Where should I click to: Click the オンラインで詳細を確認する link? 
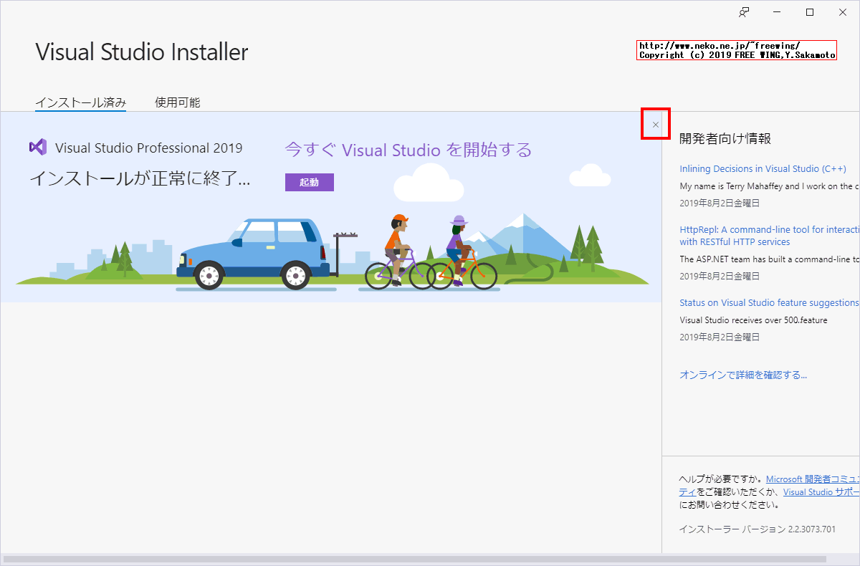tap(742, 375)
